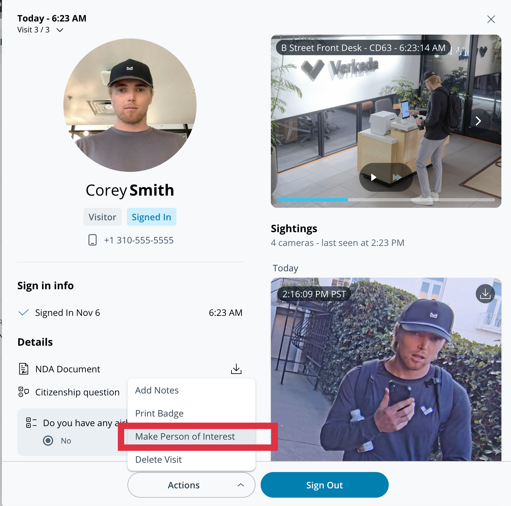Choose Delete Visit from menu
Screen dimensions: 511x506
(158, 460)
